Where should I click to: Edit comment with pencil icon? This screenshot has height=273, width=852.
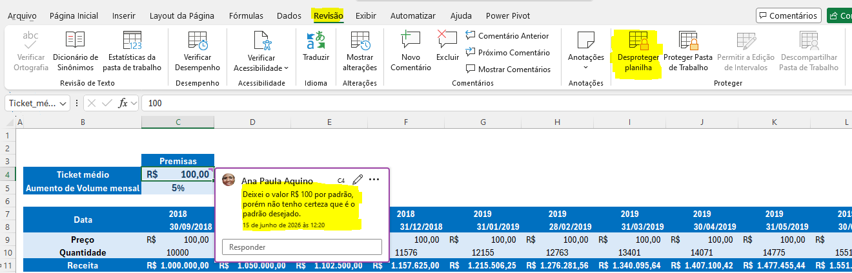click(358, 180)
